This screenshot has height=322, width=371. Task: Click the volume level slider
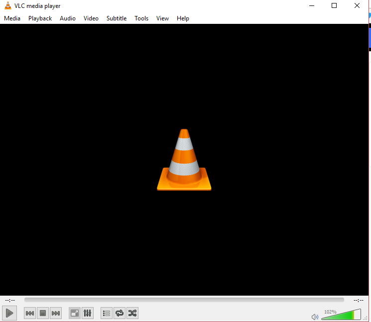[341, 315]
